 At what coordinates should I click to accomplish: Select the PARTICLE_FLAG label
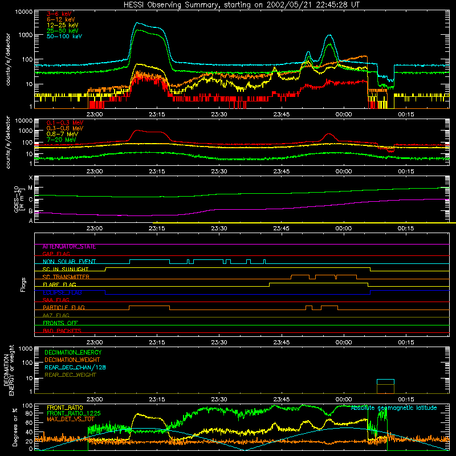coord(64,307)
